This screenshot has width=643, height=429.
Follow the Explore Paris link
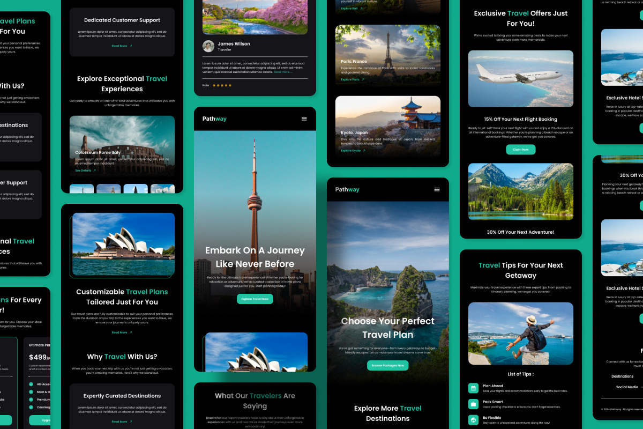pos(353,79)
